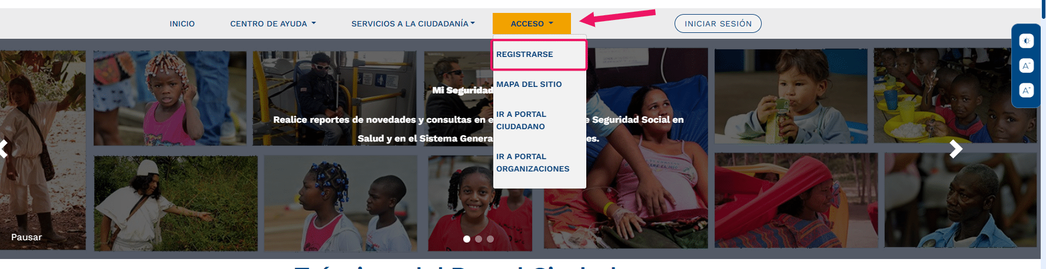Expand the Centro de Ayuda dropdown
Viewport: 1046px width, 269px height.
click(273, 24)
